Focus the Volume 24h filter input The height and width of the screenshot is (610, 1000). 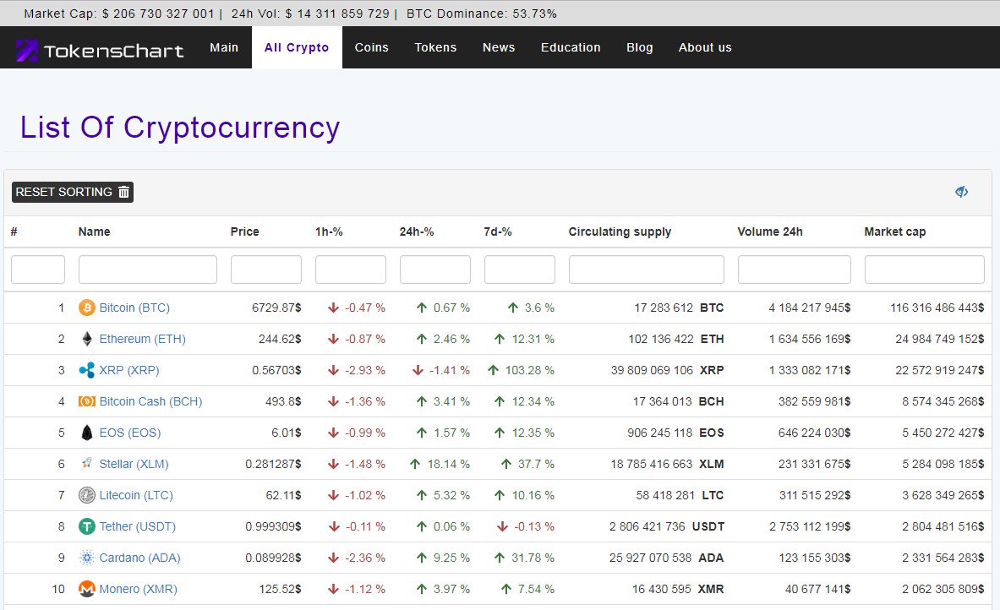[x=795, y=270]
